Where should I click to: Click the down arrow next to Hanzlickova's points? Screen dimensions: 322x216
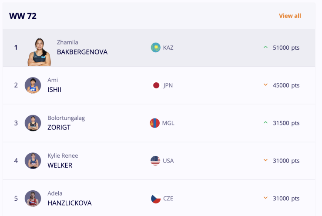coord(265,198)
